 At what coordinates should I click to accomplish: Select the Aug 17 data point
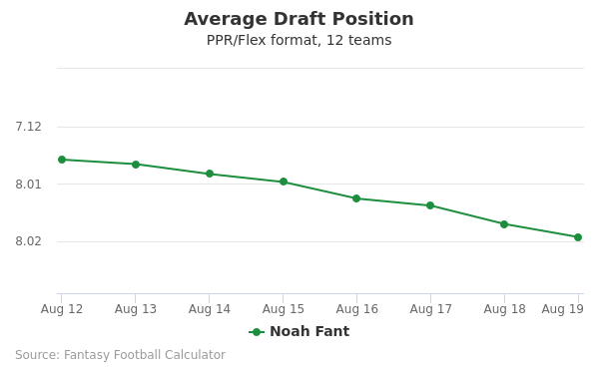430,205
